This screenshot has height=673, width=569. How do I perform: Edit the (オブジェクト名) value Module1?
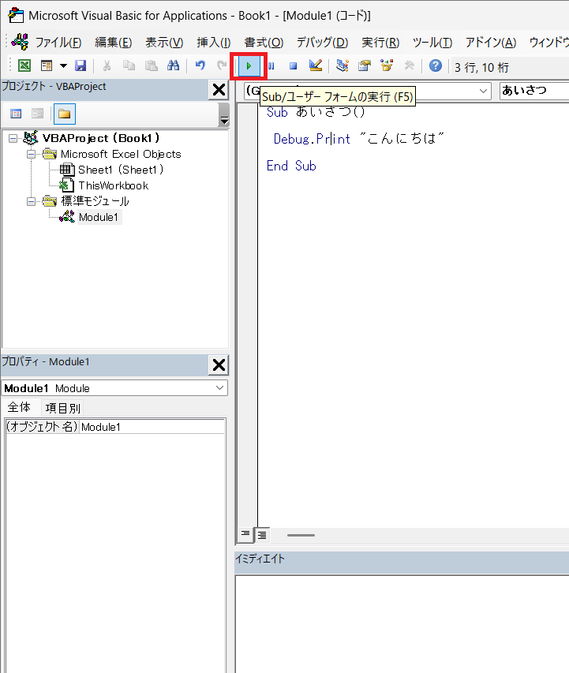[152, 427]
